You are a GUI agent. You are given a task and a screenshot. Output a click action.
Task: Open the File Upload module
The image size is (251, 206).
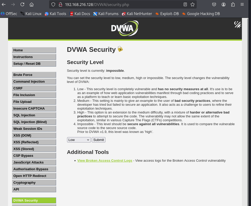[34, 102]
